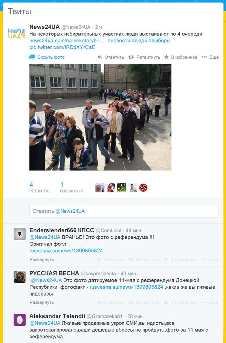Expand Enderslender666 reply with Развернуть

pyautogui.click(x=41, y=260)
